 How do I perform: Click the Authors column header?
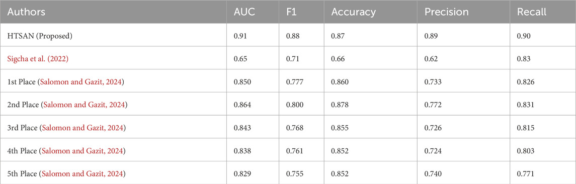coord(27,12)
